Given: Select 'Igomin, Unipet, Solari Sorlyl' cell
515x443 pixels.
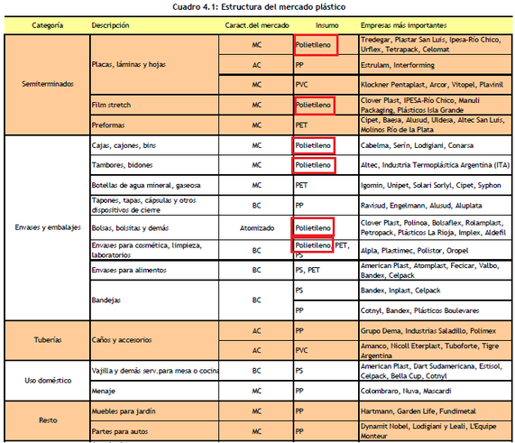Looking at the screenshot, I should (x=436, y=185).
